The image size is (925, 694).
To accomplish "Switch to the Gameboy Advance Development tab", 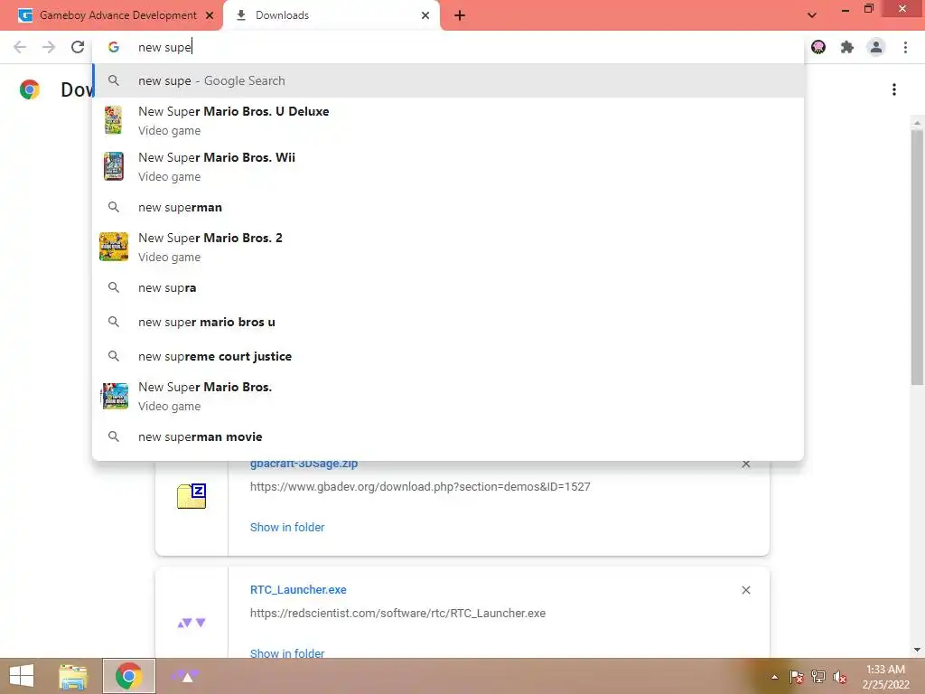I will pyautogui.click(x=112, y=15).
